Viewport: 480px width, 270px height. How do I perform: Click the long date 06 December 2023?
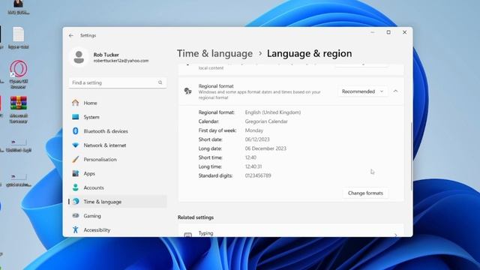[265, 148]
